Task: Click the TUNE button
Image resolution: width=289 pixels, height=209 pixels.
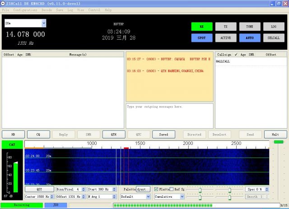Action: tap(250, 27)
